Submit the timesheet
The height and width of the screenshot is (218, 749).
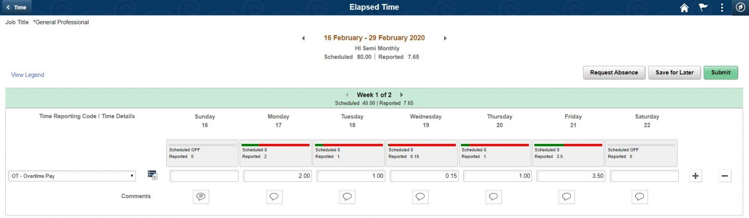click(x=720, y=73)
